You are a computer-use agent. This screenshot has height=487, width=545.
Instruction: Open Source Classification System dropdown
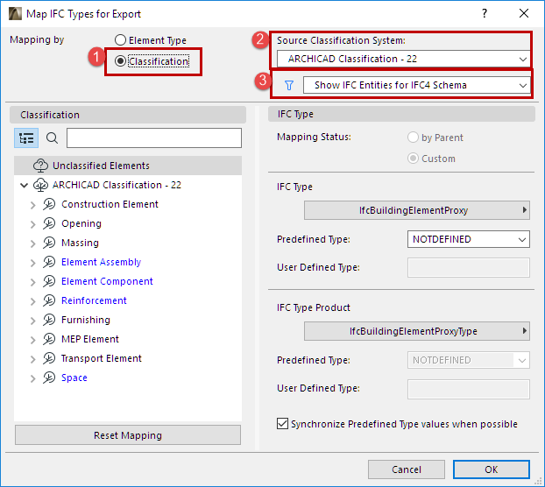point(403,59)
